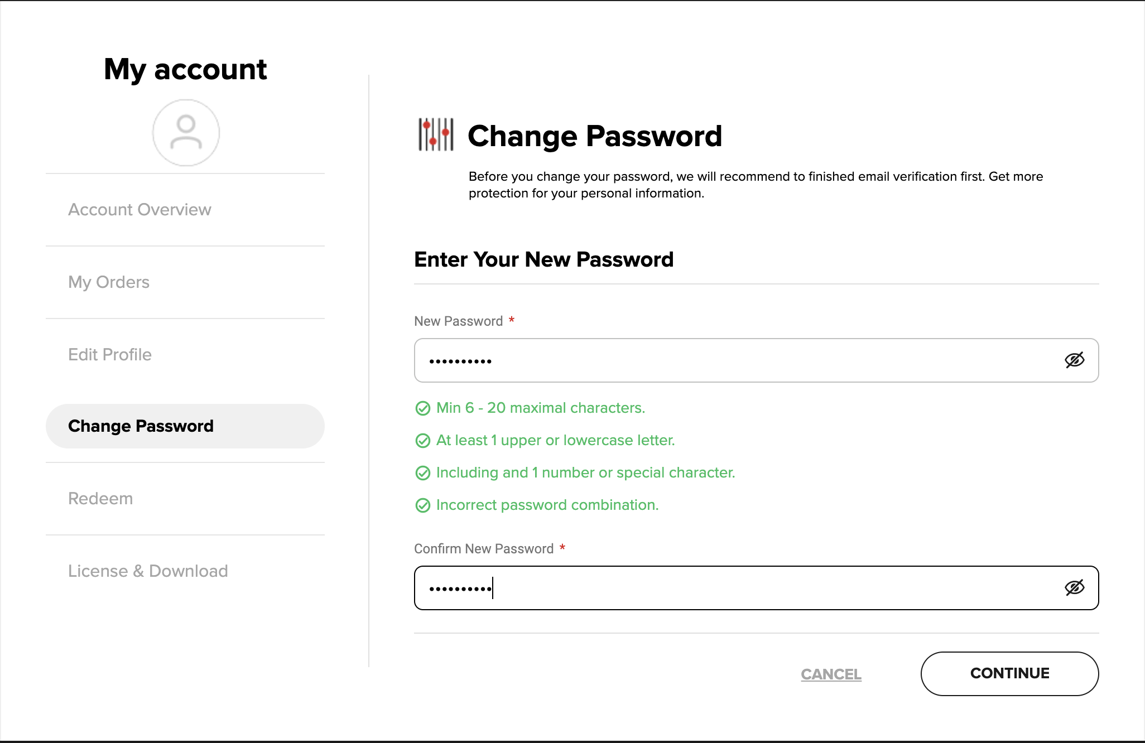Click the Min 6 - 20 characters checkmark
This screenshot has width=1145, height=743.
[423, 408]
